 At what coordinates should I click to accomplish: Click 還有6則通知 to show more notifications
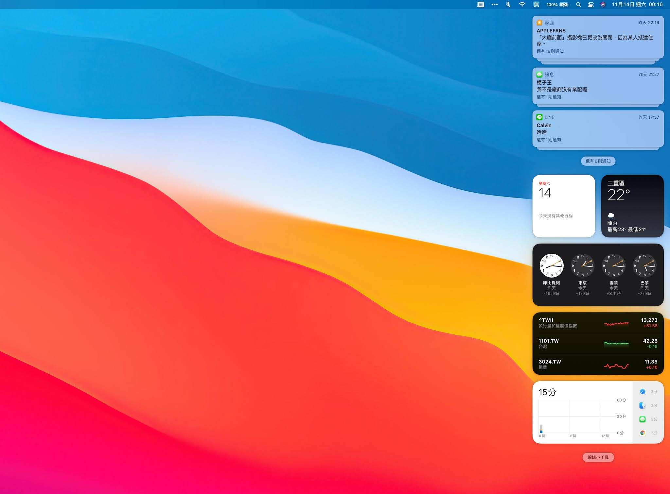[x=598, y=161]
